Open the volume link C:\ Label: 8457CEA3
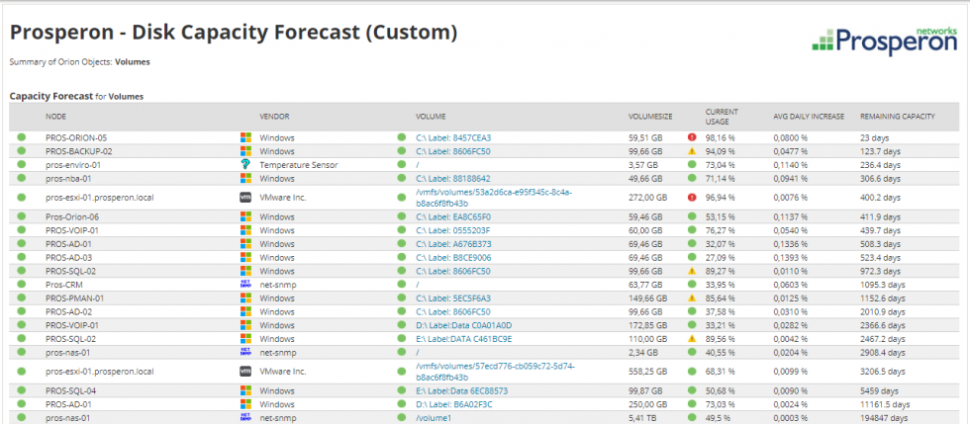This screenshot has height=424, width=970. click(453, 137)
